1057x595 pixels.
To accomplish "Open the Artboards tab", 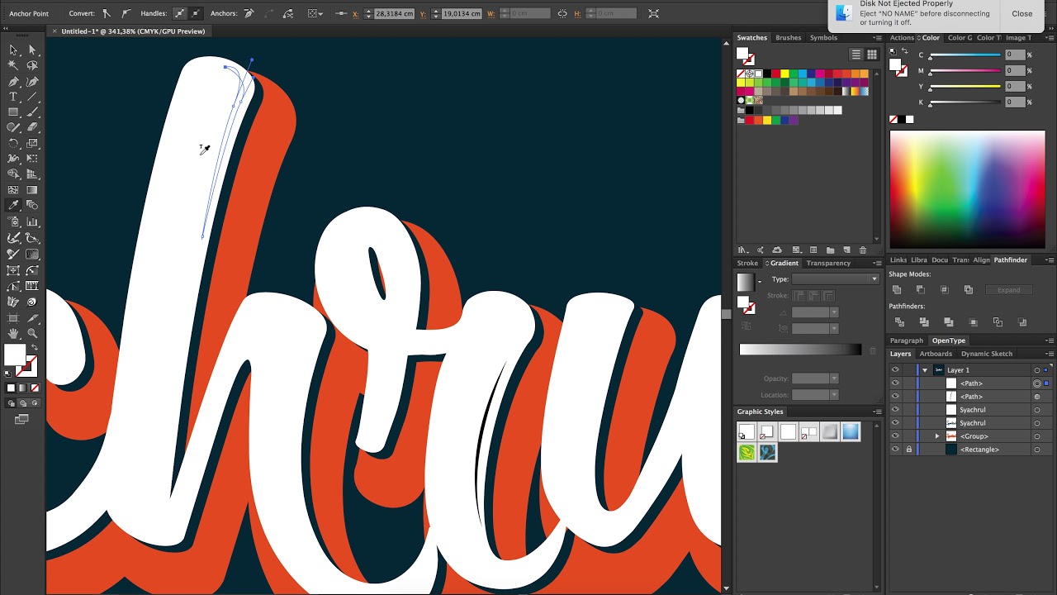I will (936, 354).
